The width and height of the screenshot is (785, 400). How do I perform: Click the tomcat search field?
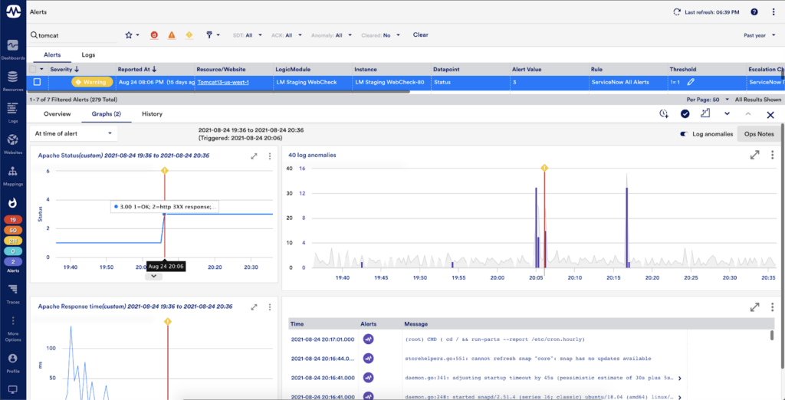tap(74, 35)
